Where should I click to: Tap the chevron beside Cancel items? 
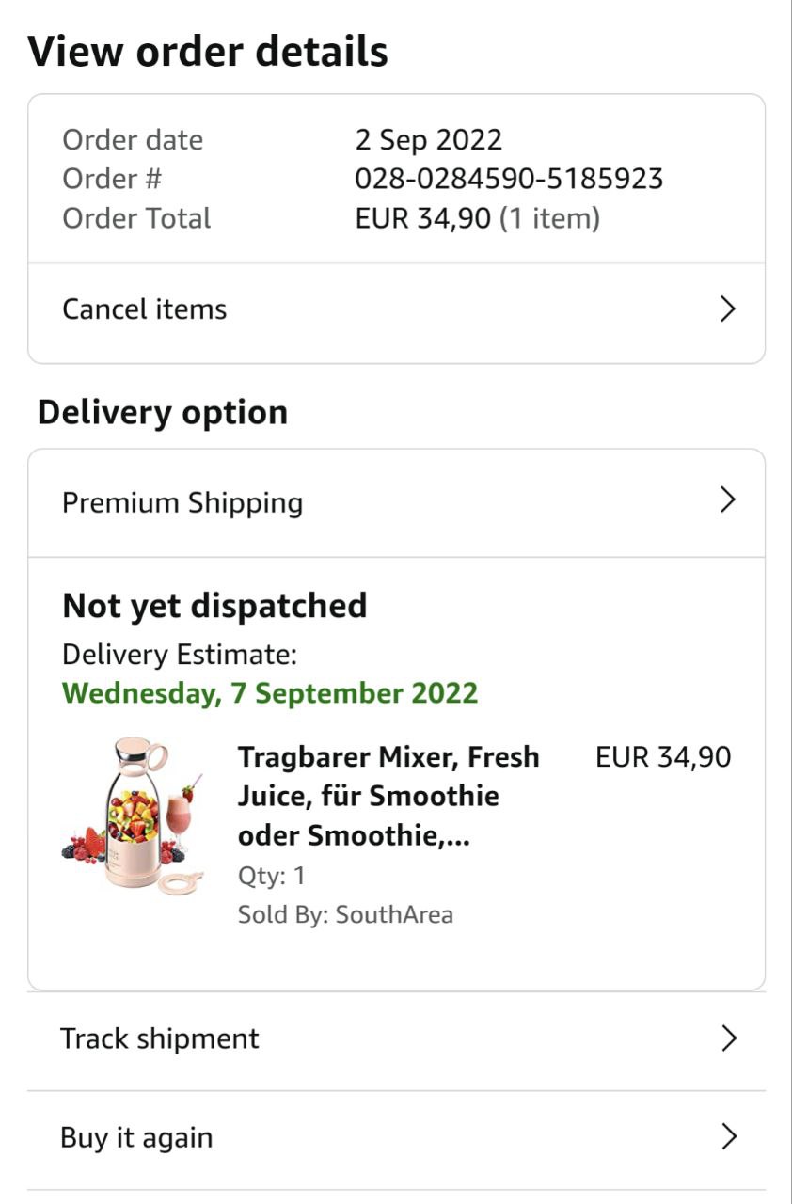point(727,309)
